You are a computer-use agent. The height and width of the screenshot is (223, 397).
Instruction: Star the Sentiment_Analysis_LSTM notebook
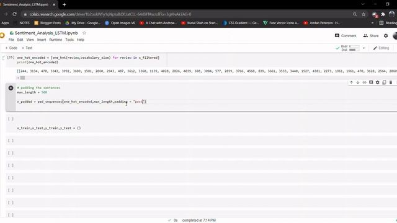(x=84, y=33)
